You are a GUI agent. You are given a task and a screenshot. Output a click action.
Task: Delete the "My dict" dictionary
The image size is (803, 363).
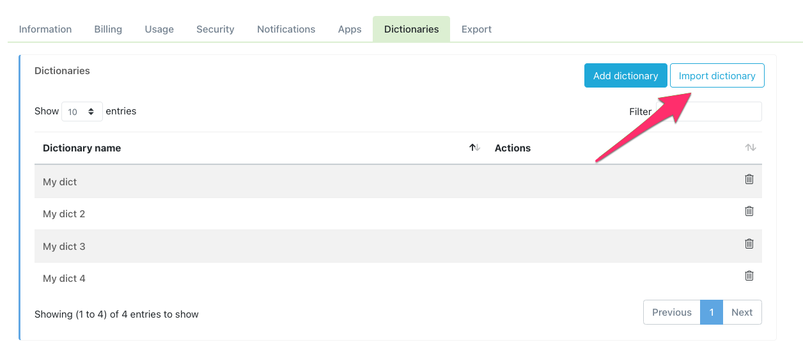click(749, 179)
